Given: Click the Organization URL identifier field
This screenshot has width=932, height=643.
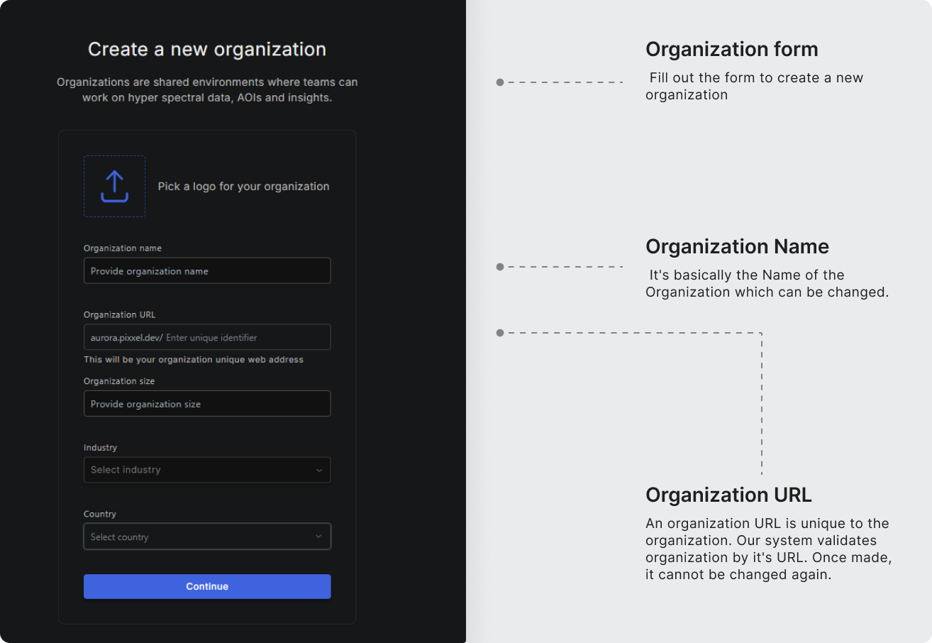Looking at the screenshot, I should tap(207, 337).
